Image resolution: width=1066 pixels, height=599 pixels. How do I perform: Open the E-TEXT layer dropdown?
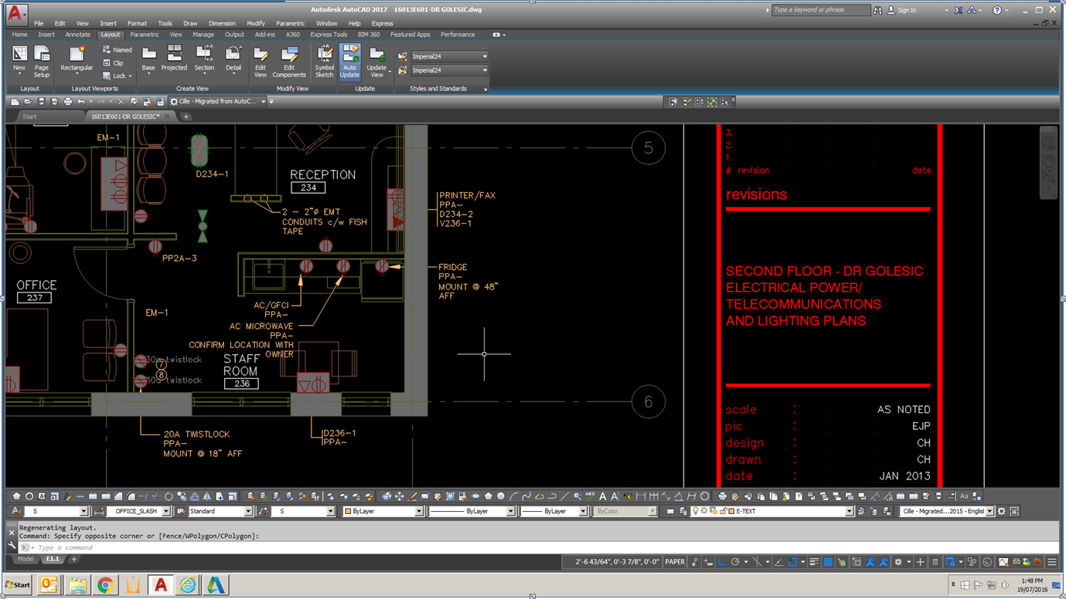point(848,510)
